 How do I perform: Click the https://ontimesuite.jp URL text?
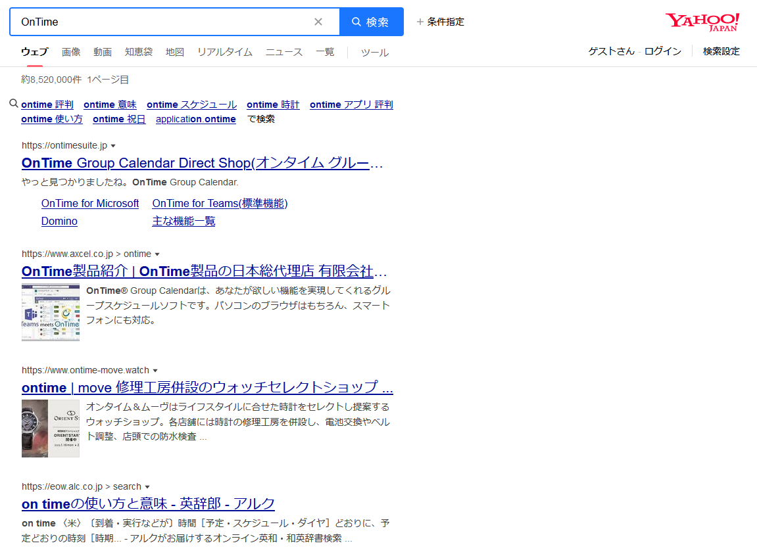point(64,145)
